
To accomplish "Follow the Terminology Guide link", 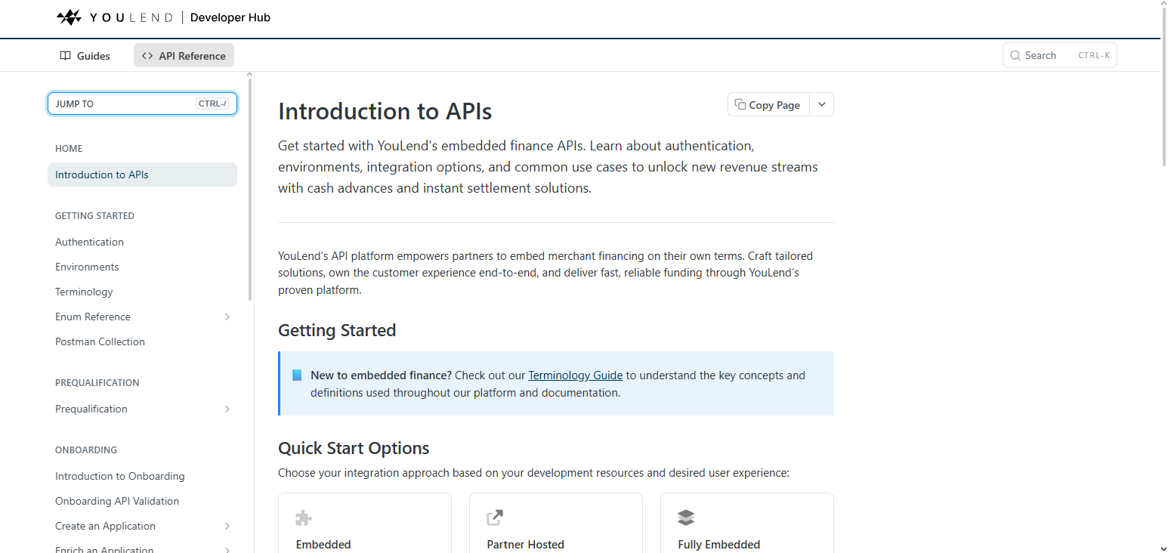I will (575, 375).
